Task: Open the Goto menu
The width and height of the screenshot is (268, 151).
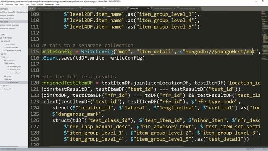Action: point(27,5)
